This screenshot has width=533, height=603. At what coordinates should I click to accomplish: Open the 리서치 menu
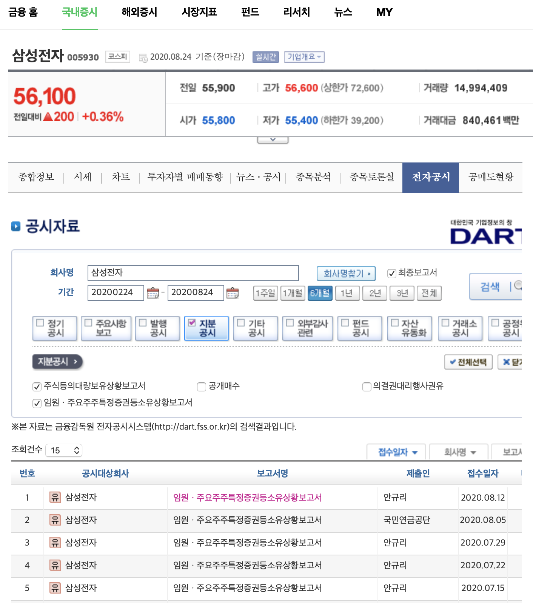pos(297,12)
